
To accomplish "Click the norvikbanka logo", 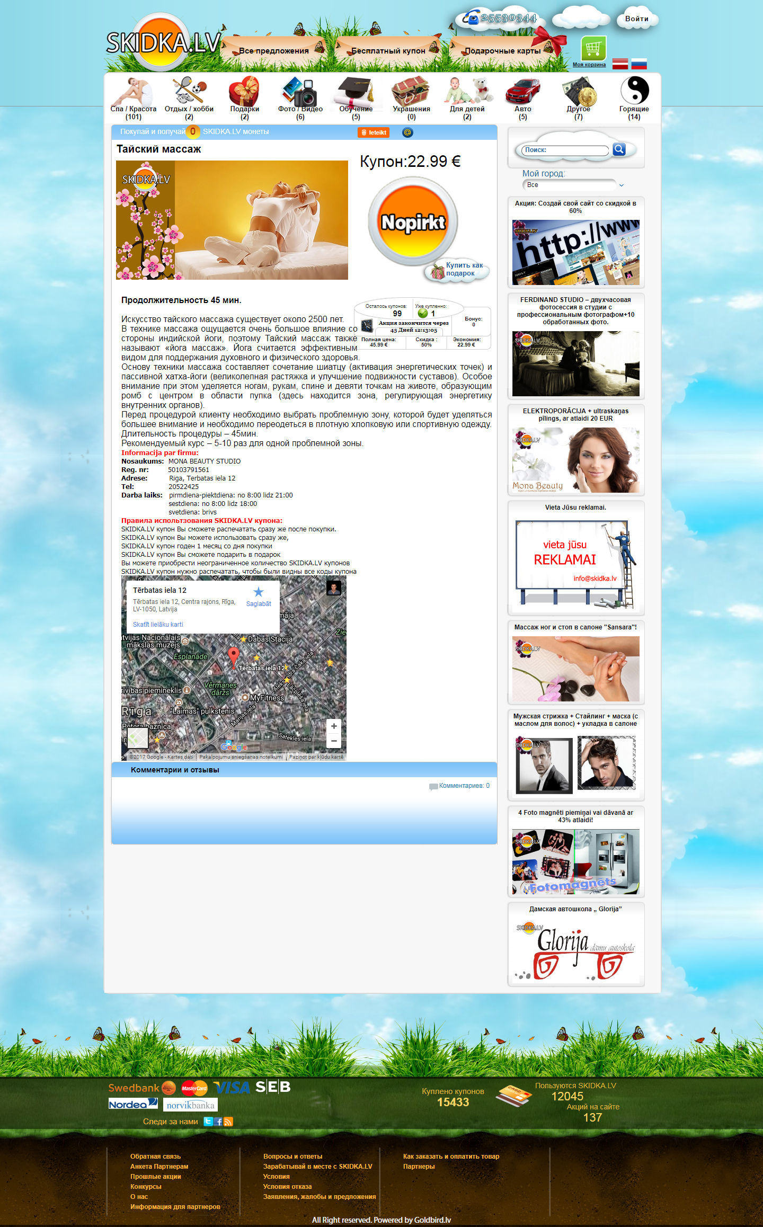I will tap(190, 1105).
